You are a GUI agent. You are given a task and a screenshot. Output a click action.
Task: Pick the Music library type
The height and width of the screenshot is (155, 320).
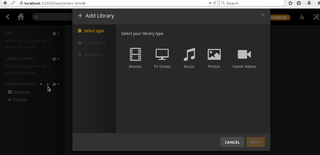(189, 58)
